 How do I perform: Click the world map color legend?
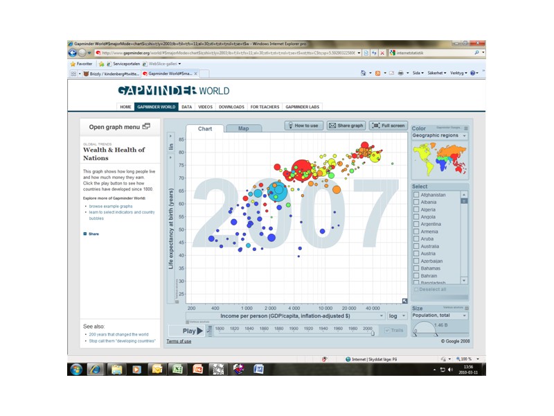[440, 159]
